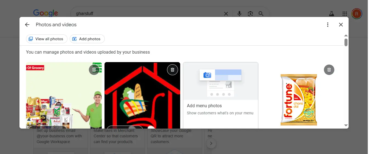Close the Photos and videos dialog

click(x=341, y=25)
